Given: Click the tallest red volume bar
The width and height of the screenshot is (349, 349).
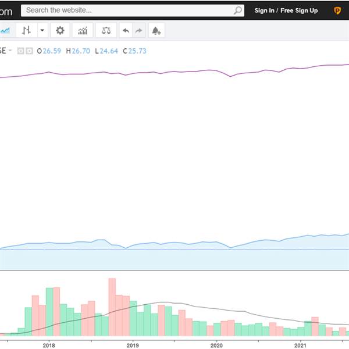Looking at the screenshot, I should click(x=112, y=307).
